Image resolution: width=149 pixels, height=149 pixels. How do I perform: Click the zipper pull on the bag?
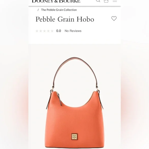point(60,100)
